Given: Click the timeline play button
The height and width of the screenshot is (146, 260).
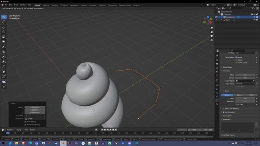Looking at the screenshot, I should (110, 130).
